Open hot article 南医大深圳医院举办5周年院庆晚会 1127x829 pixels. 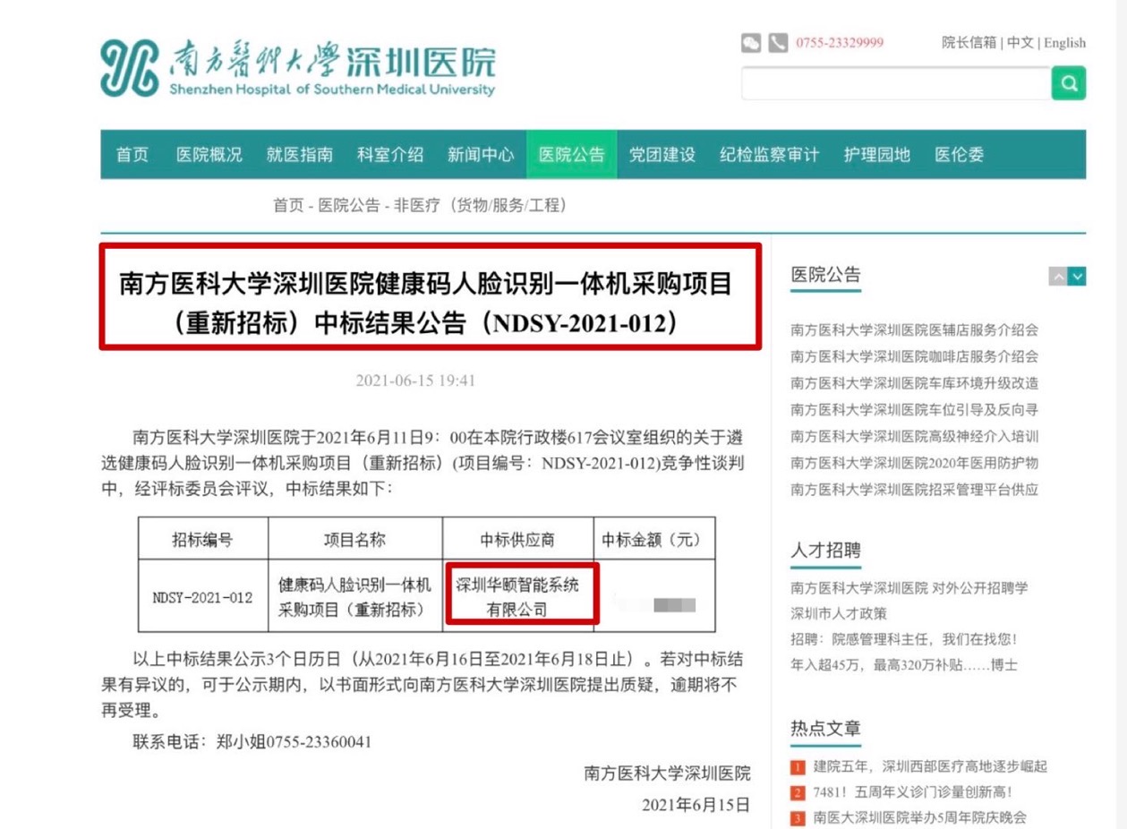920,818
